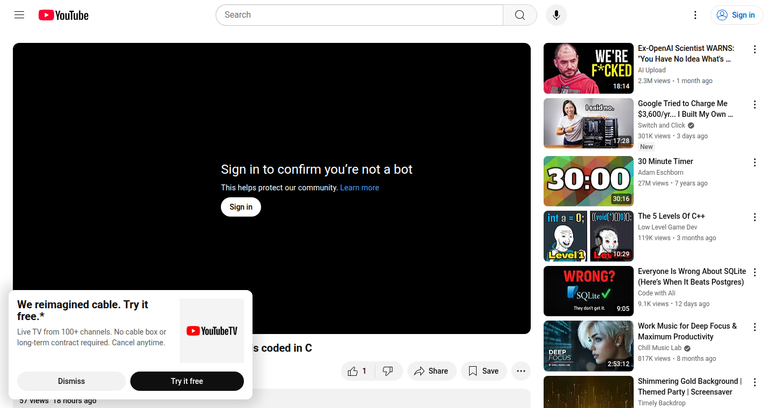
Task: Focus the Search input field
Action: tap(359, 15)
